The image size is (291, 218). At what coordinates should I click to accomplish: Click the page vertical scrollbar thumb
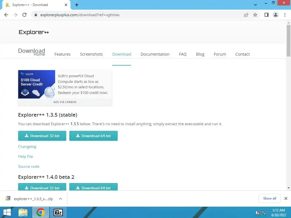pos(288,40)
